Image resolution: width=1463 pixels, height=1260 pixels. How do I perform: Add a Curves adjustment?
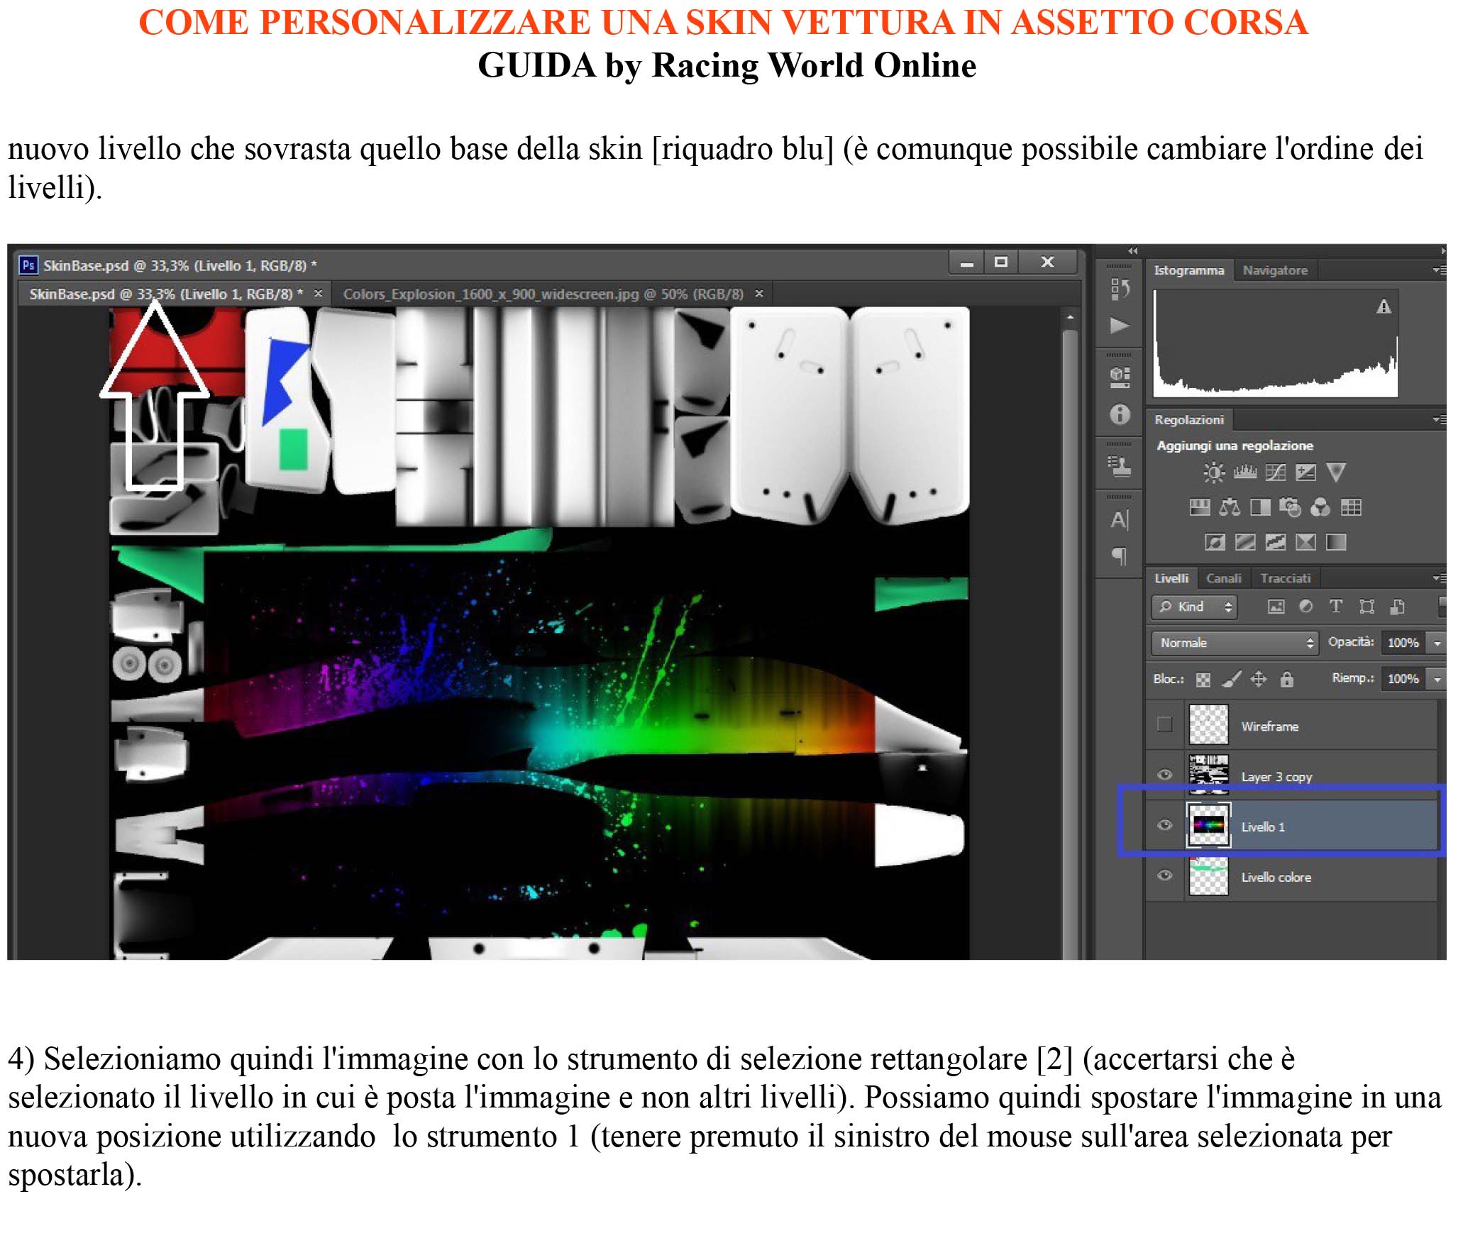tap(1275, 472)
